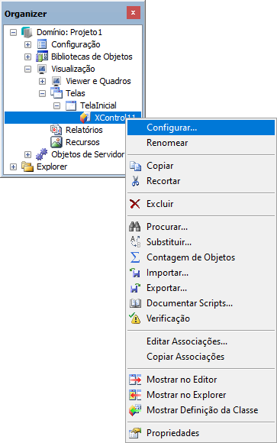Image resolution: width=277 pixels, height=443 pixels.
Task: Choose Documentar Scripts...
Action: (x=201, y=303)
